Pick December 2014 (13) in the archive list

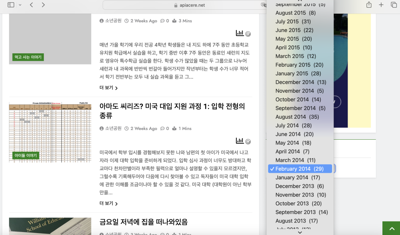pyautogui.click(x=300, y=82)
